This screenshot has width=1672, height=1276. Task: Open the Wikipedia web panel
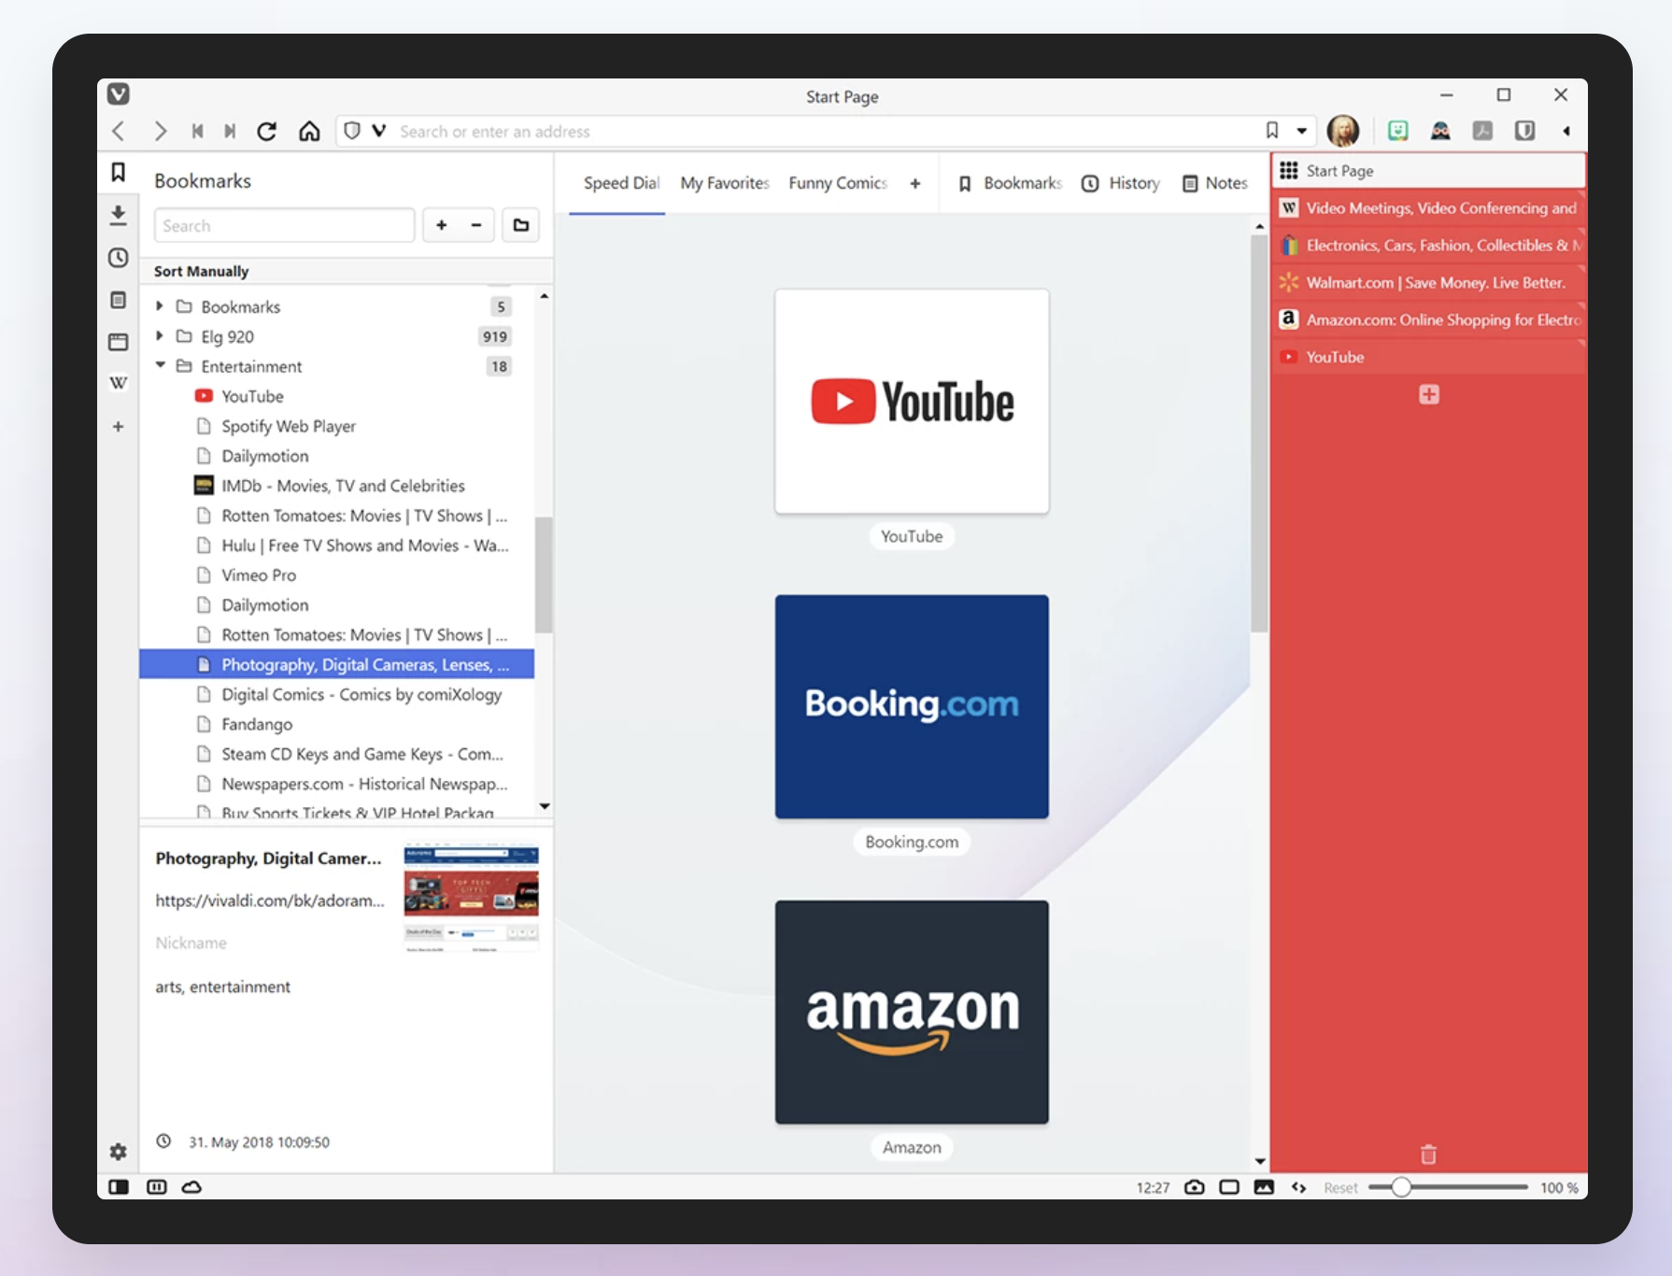tap(118, 382)
